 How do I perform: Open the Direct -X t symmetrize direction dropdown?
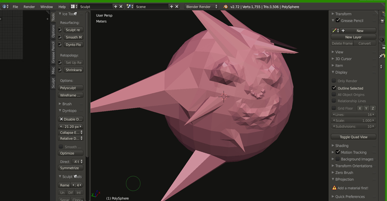pos(78,162)
